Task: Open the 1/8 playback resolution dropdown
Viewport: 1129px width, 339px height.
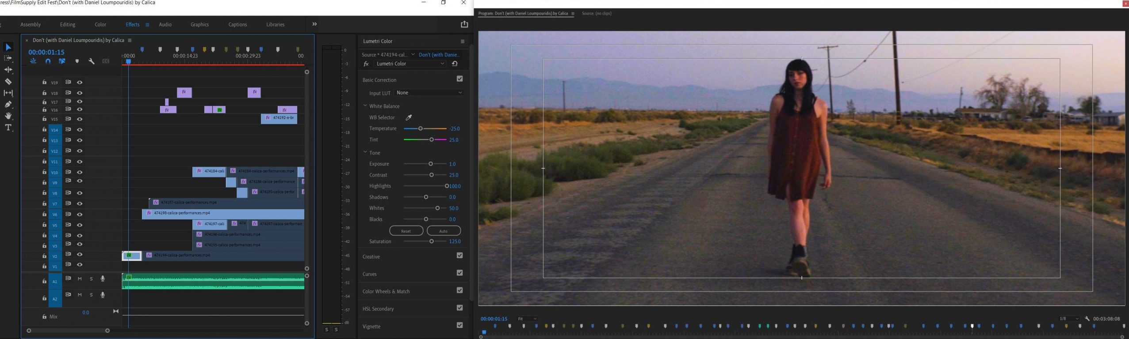Action: (x=1069, y=319)
